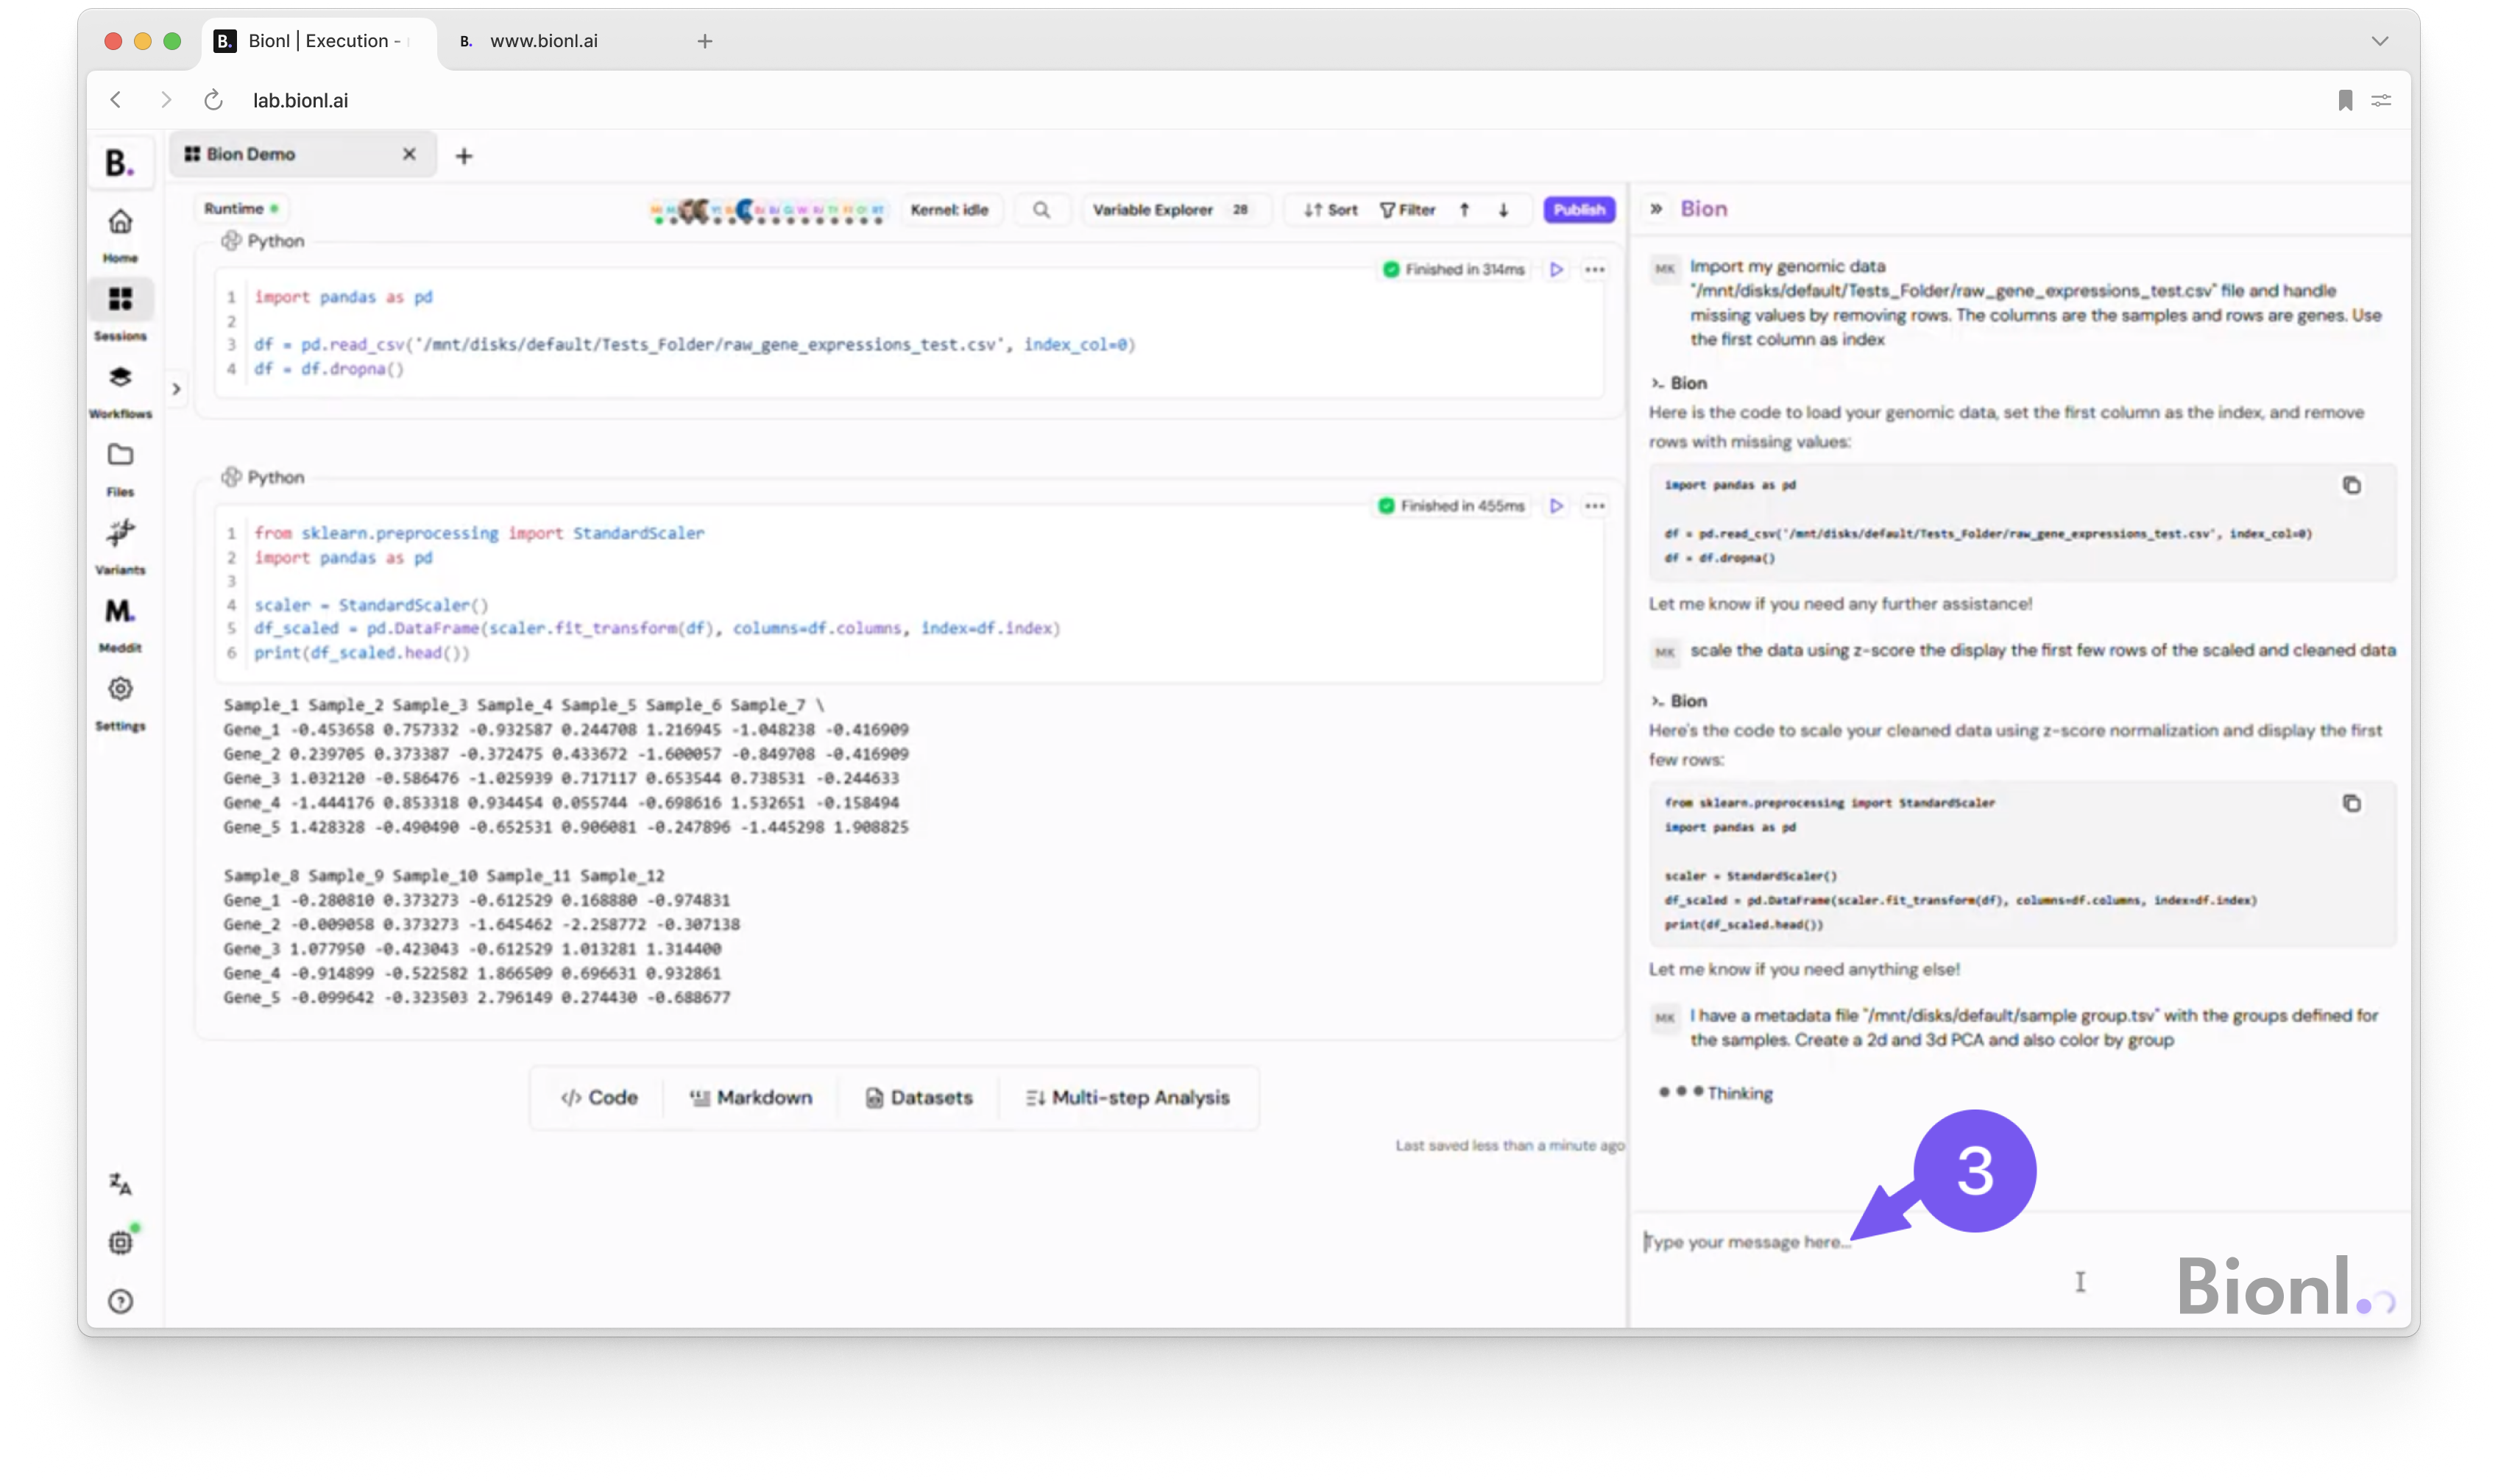The image size is (2498, 1484).
Task: Open the compute chip status icon
Action: click(x=120, y=1243)
